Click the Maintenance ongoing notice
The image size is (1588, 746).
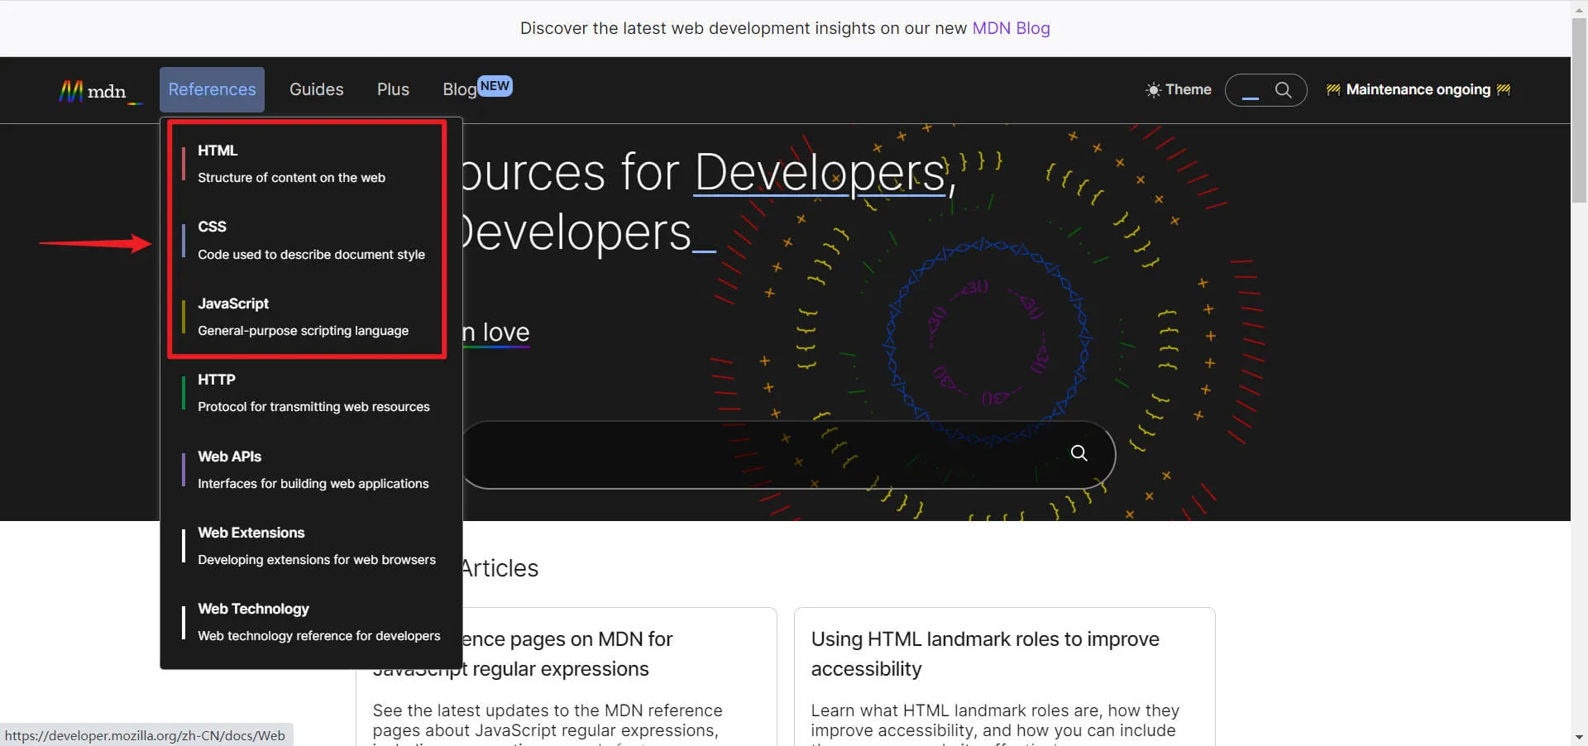point(1418,89)
